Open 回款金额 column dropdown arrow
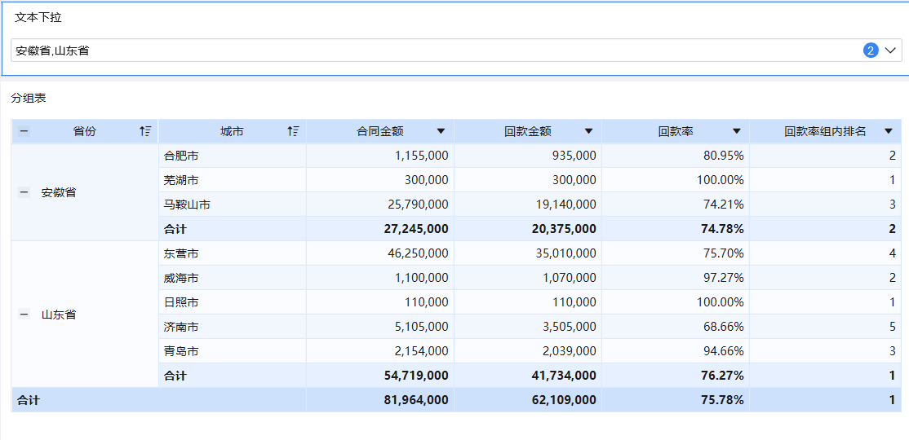909x440 pixels. tap(588, 131)
